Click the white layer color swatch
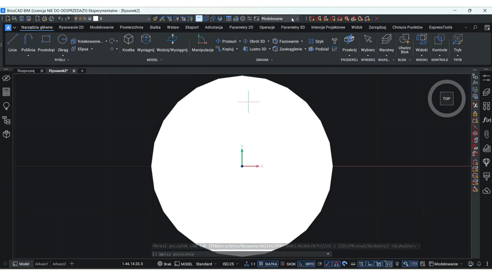 point(96,19)
